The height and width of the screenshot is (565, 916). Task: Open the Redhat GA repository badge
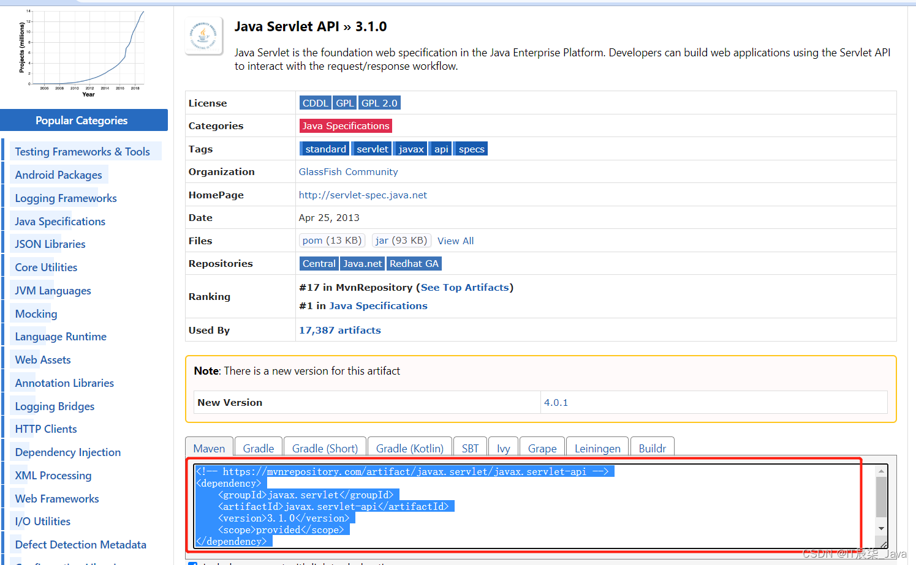414,263
